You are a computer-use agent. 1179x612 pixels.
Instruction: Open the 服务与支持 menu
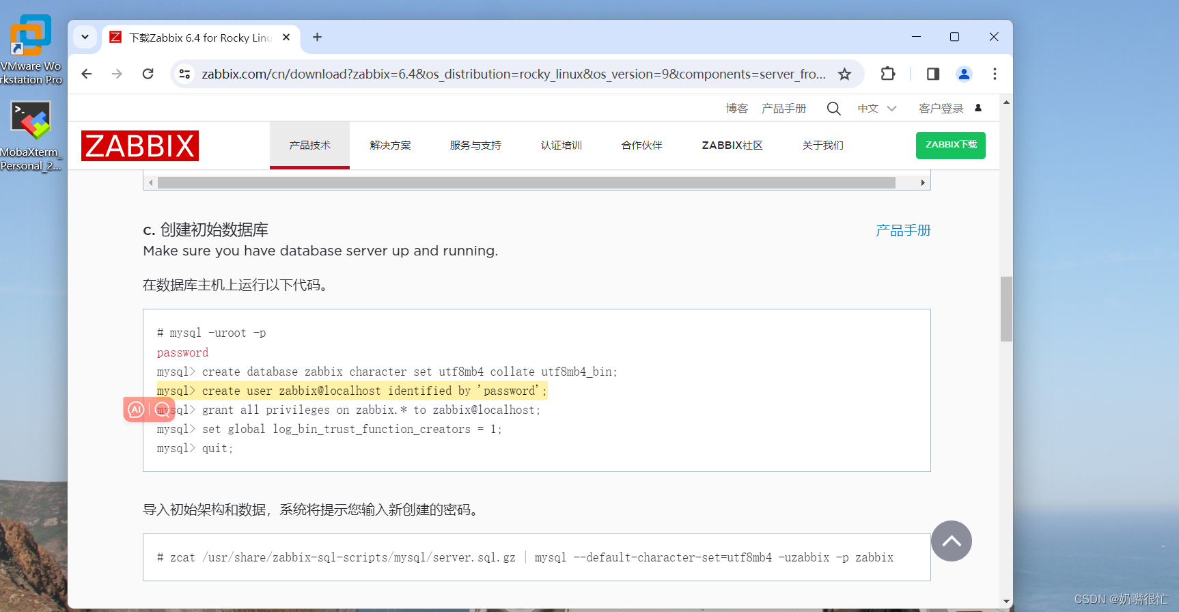coord(475,145)
